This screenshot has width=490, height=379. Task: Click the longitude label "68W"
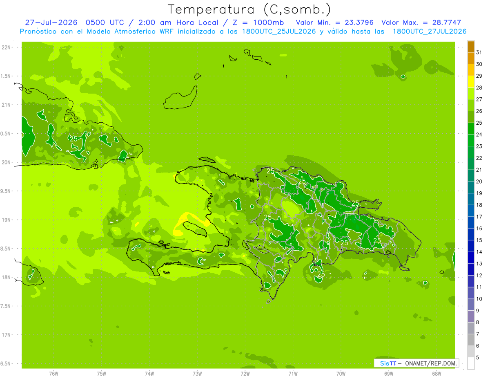point(437,374)
